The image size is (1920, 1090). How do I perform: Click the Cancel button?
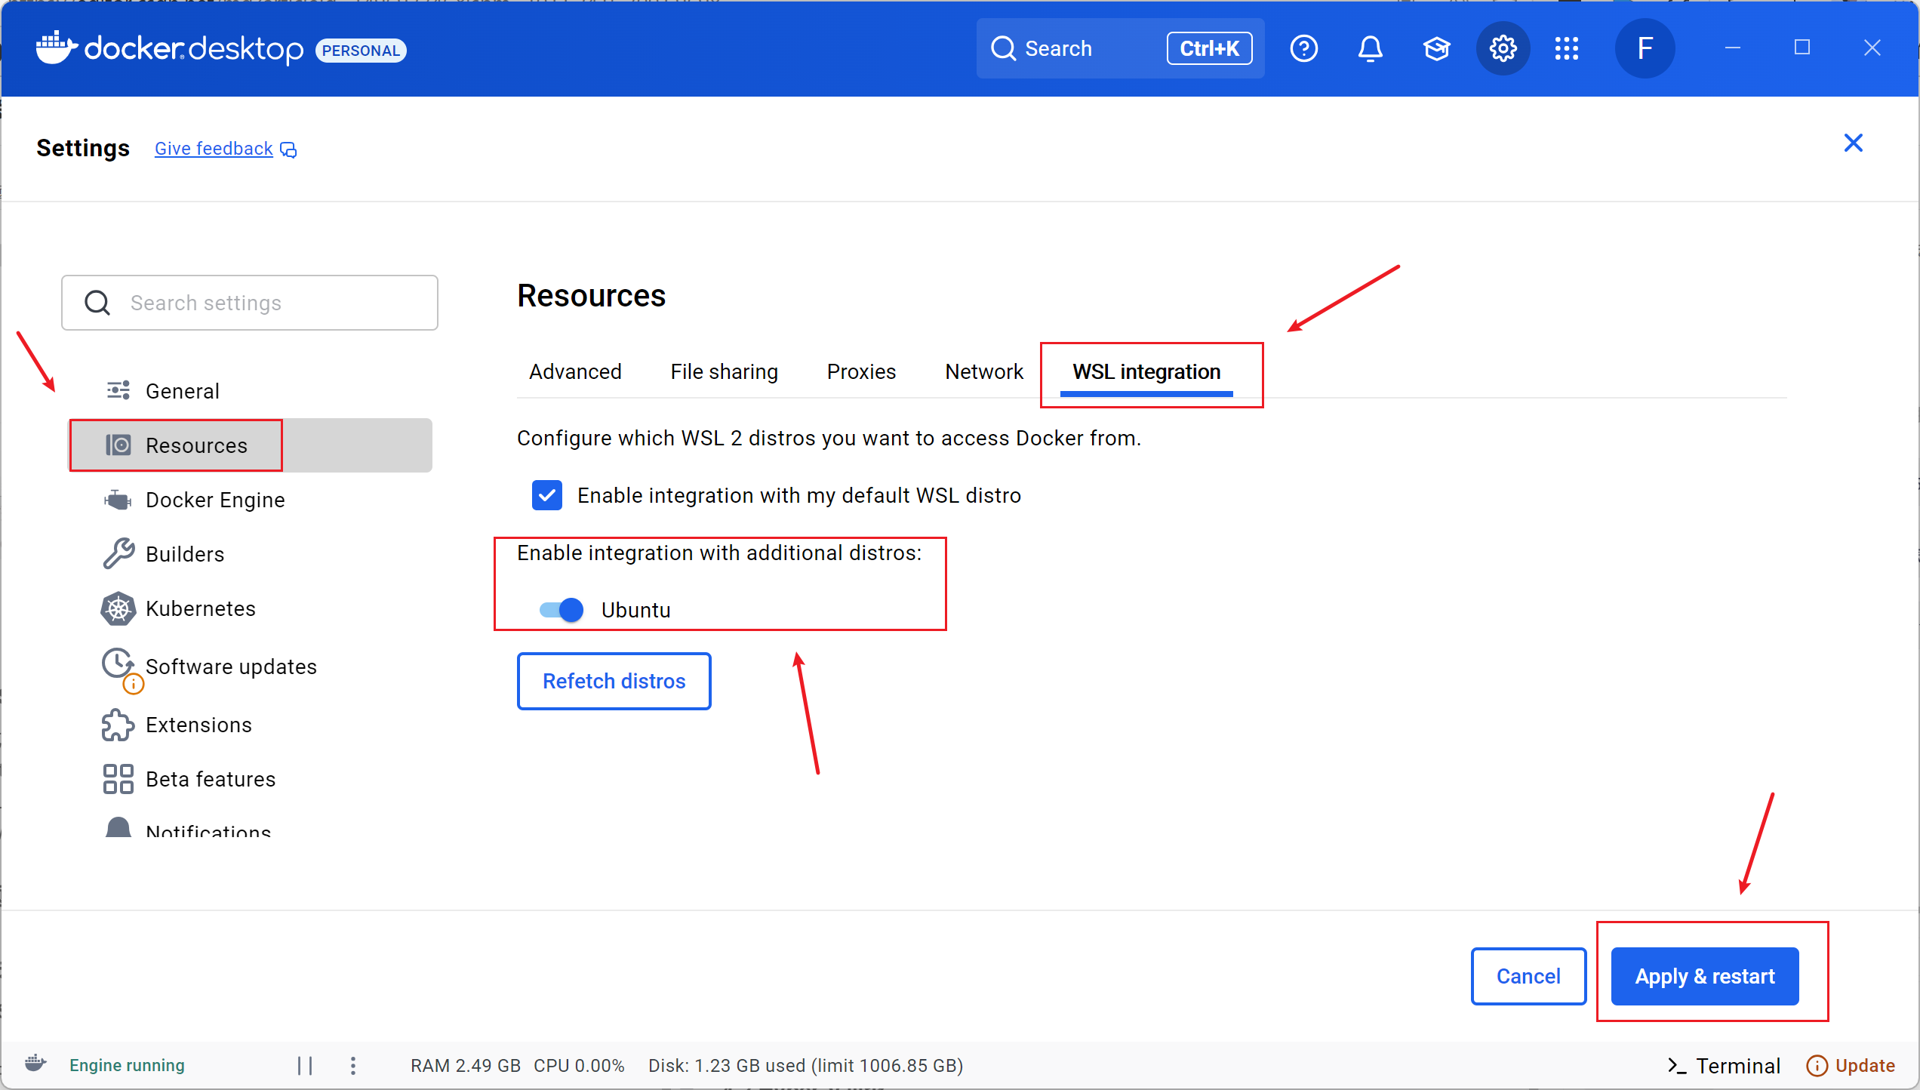pos(1528,976)
